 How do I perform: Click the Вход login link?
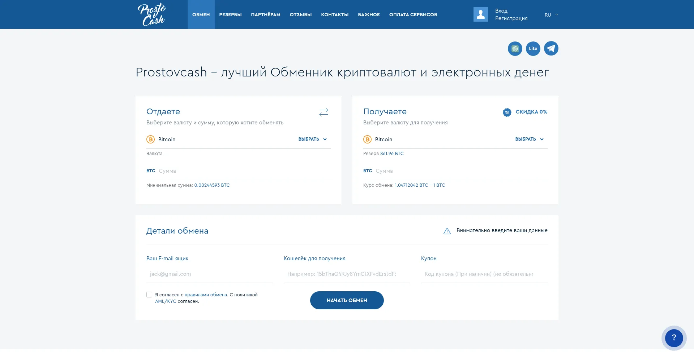click(501, 11)
